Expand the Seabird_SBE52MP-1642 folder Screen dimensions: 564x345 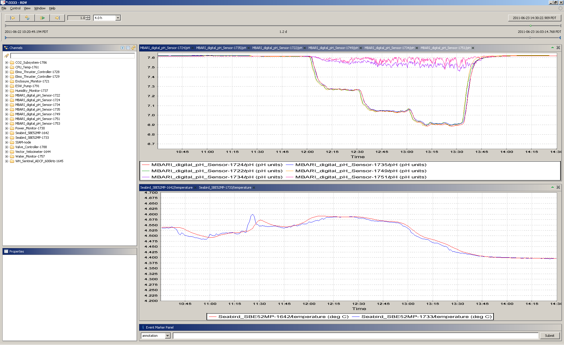pos(6,133)
